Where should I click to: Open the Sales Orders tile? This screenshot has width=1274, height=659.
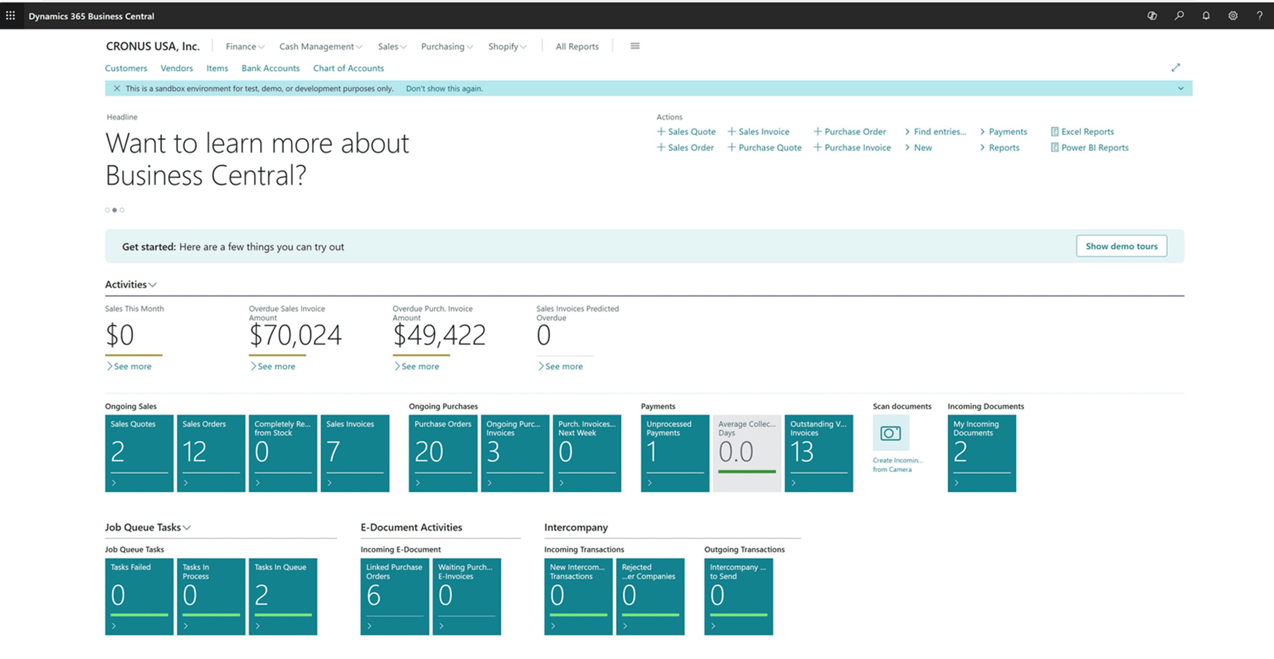(211, 452)
